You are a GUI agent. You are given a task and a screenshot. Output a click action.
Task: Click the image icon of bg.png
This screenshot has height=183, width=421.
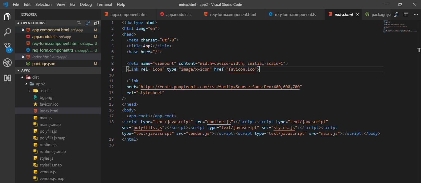(35, 98)
